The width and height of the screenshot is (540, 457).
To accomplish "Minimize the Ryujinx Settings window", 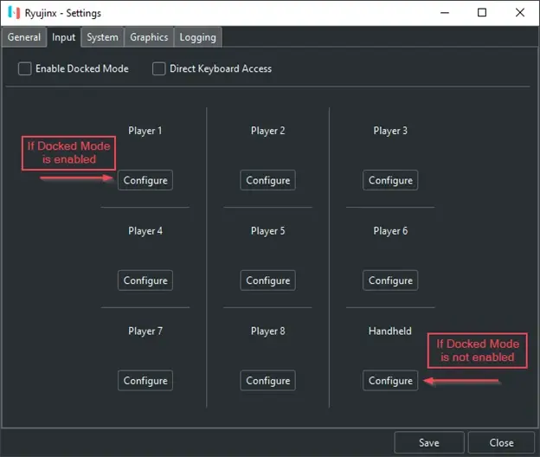I will tap(445, 13).
